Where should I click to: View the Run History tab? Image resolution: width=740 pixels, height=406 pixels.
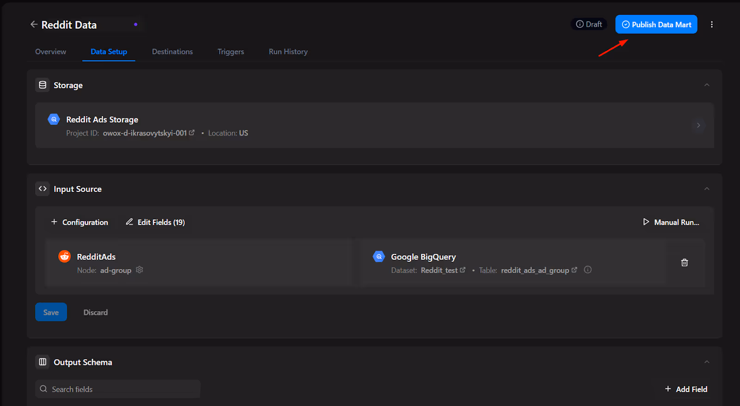click(x=288, y=52)
